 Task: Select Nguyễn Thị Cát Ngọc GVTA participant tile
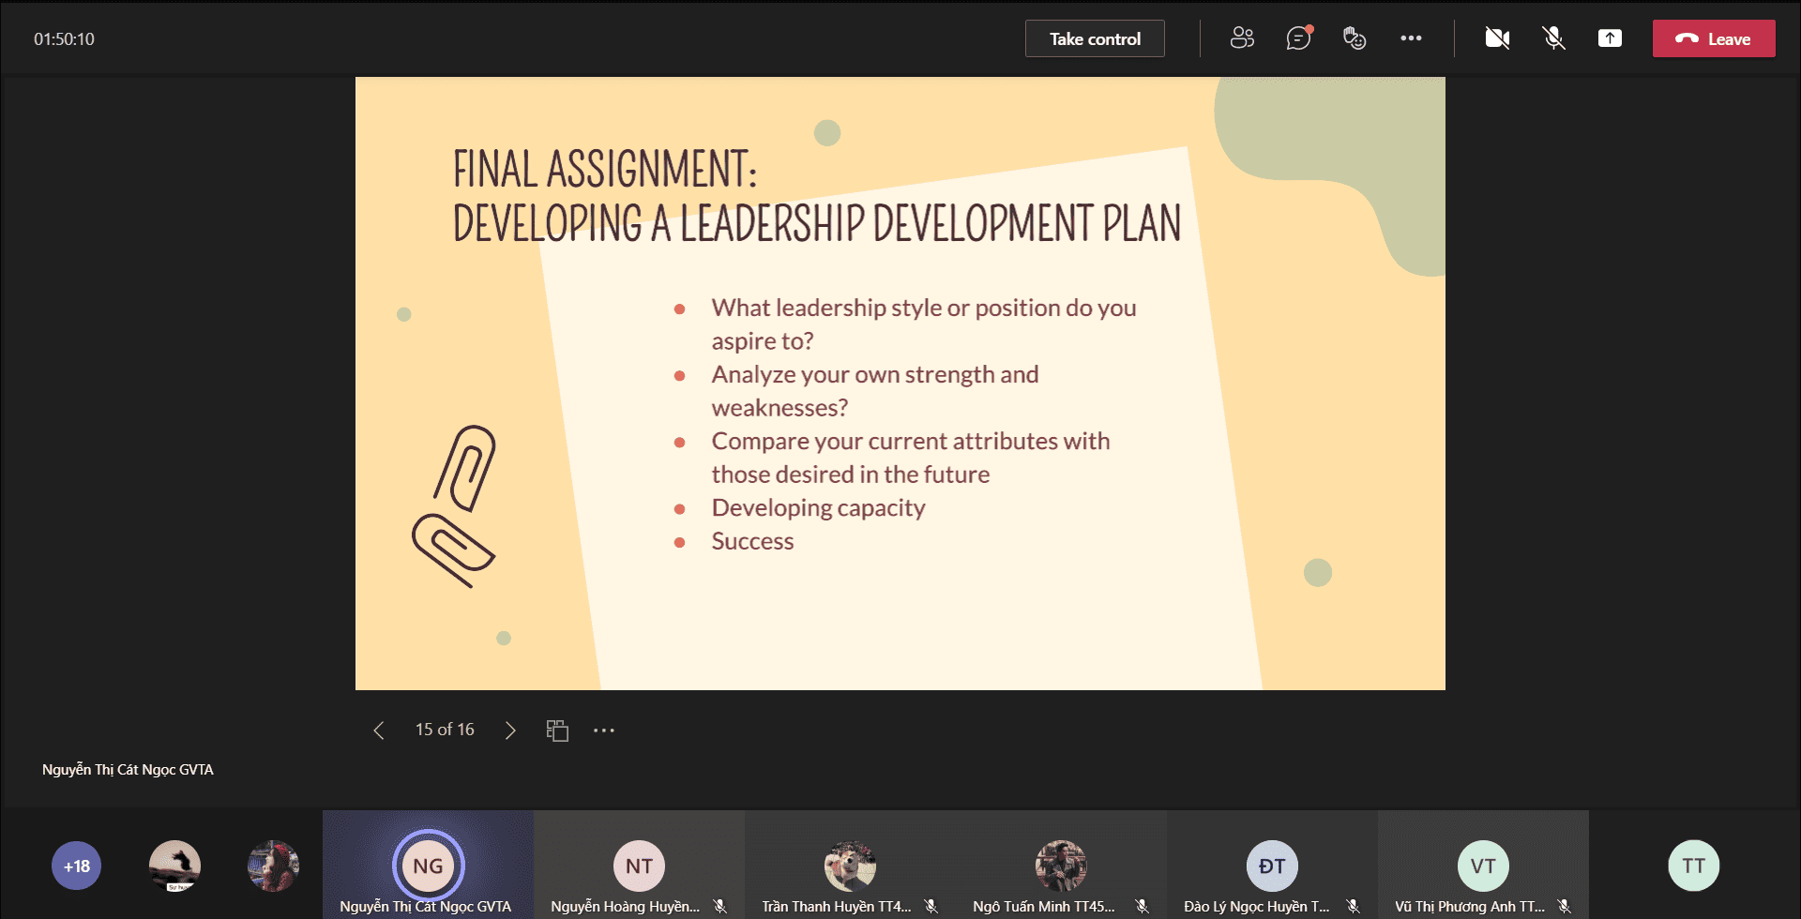tap(428, 865)
